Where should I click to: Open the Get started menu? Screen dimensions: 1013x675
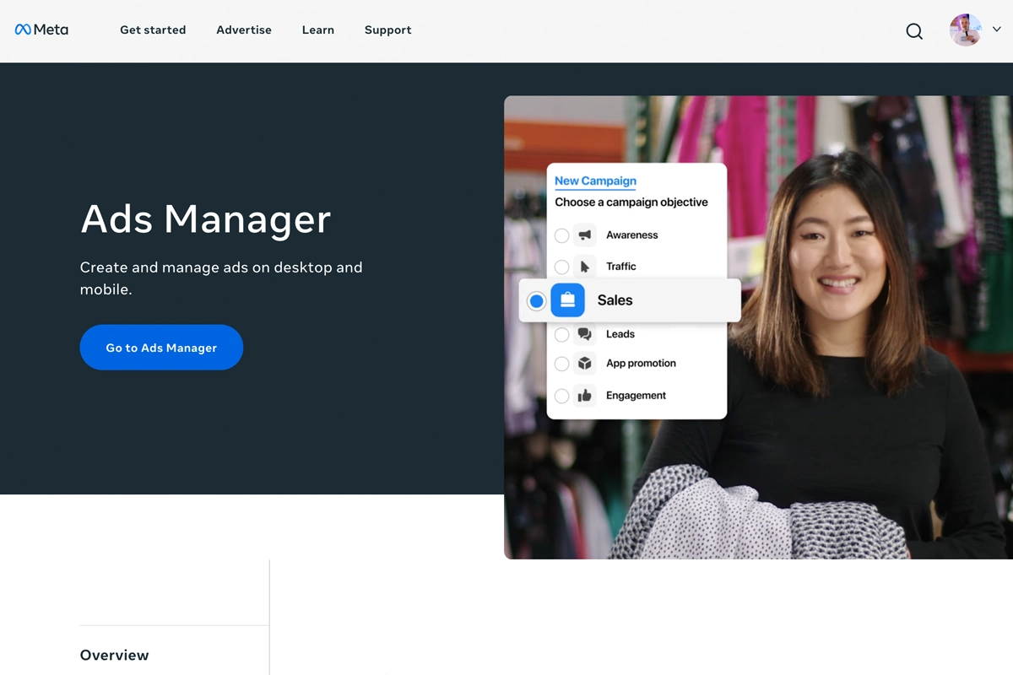(x=153, y=30)
